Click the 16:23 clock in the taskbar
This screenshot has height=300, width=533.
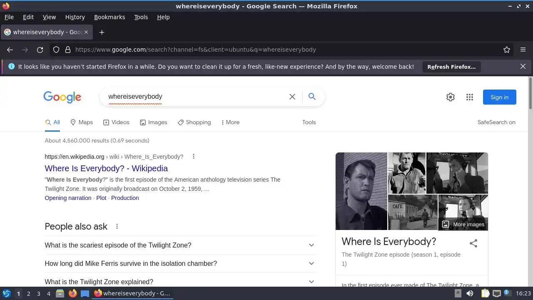click(523, 293)
